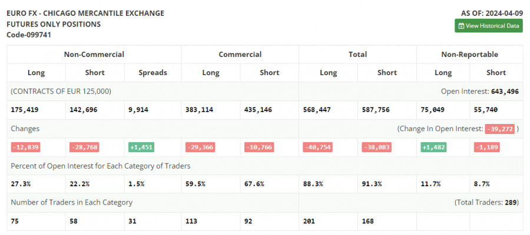Click the red -39,272 open interest change badge
Viewport: 530px width, 235px height.
click(500, 129)
